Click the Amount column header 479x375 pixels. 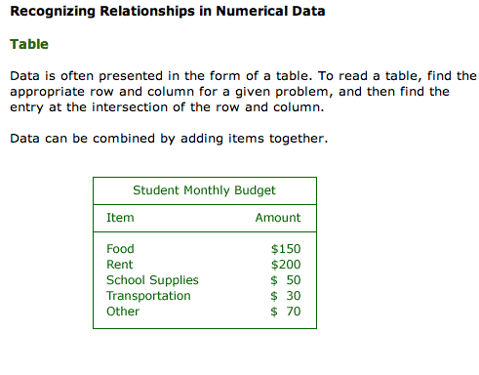point(278,218)
